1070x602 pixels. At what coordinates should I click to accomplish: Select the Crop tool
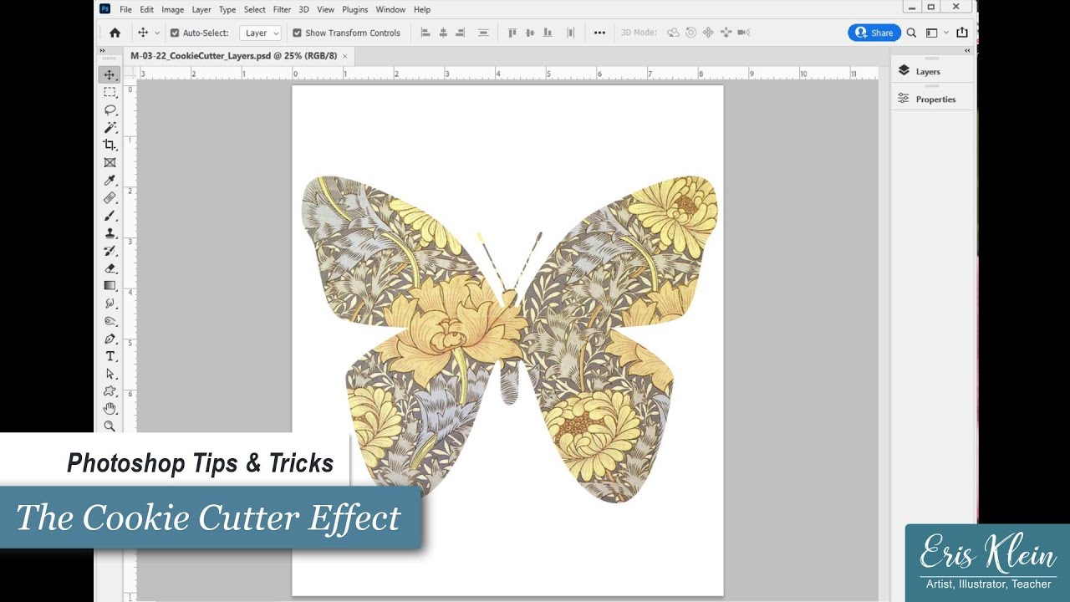pos(110,145)
